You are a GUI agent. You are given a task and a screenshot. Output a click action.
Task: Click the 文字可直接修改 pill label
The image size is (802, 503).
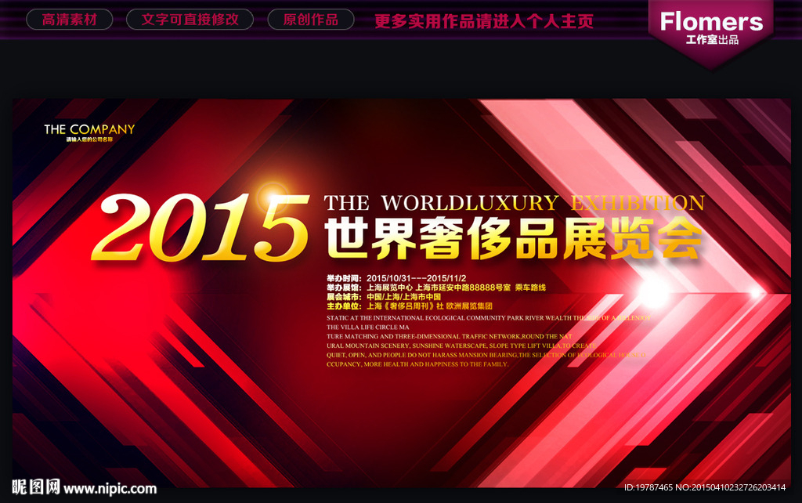[x=190, y=20]
